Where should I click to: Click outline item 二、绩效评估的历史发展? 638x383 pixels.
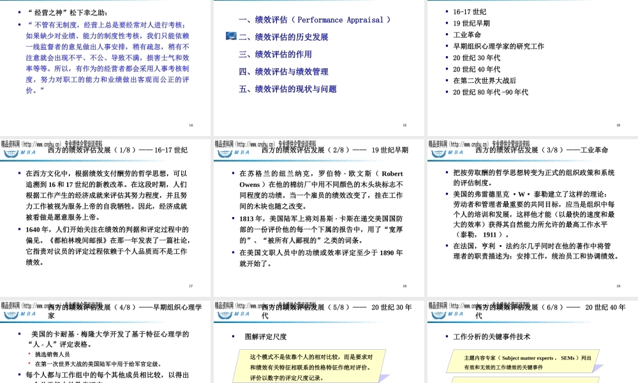283,37
